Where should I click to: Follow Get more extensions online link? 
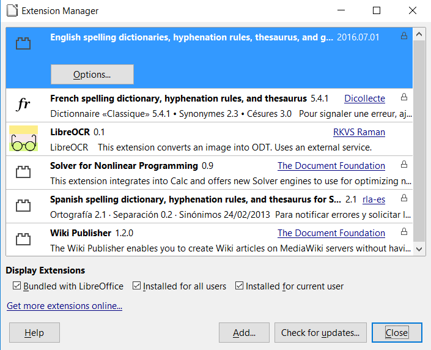65,306
